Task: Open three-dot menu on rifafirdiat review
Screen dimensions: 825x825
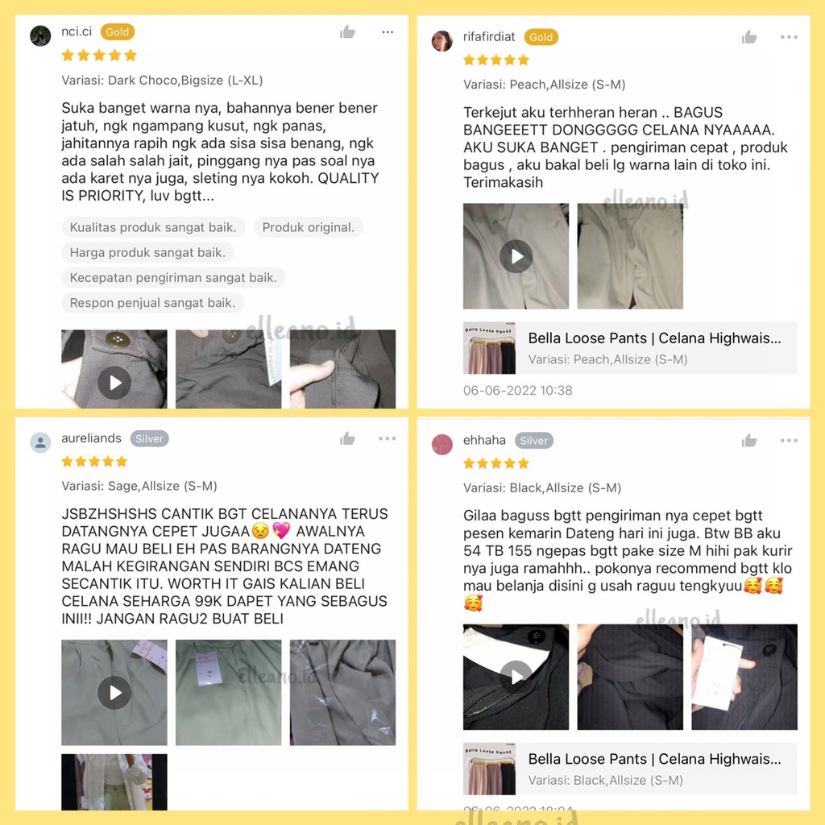Action: 789,37
